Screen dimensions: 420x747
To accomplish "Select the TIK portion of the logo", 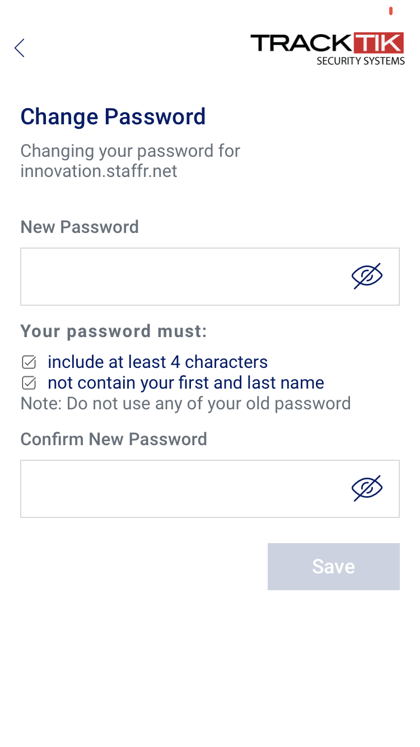I will click(380, 42).
